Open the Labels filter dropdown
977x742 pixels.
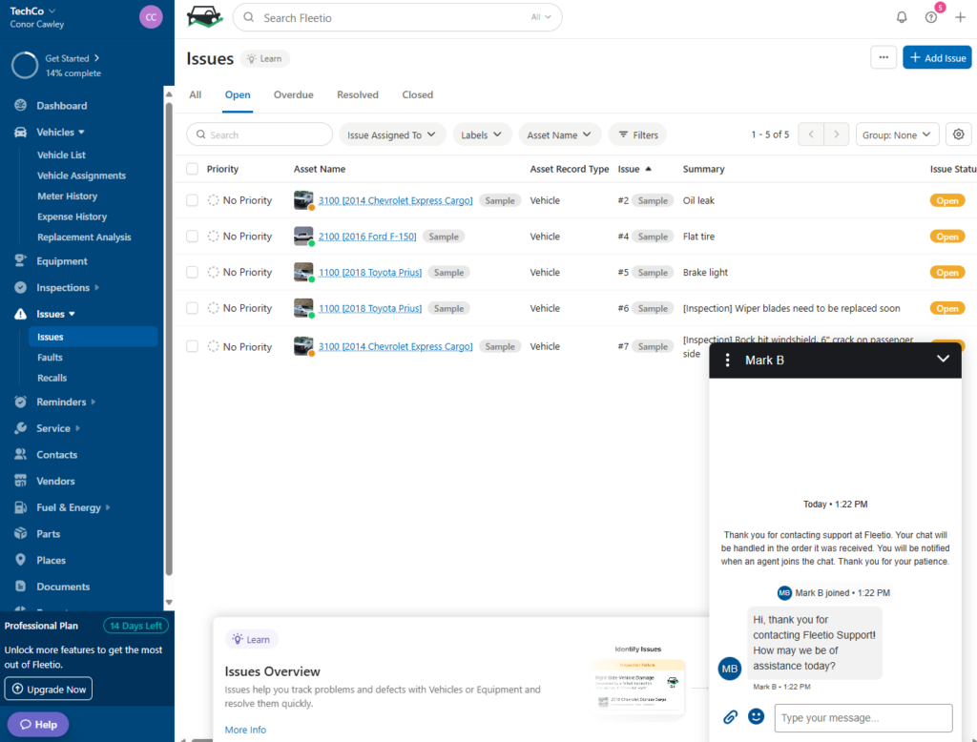[x=482, y=134]
